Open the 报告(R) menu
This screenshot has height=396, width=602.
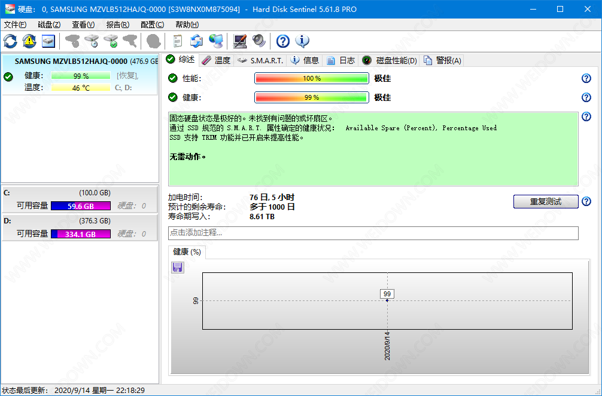pos(117,24)
